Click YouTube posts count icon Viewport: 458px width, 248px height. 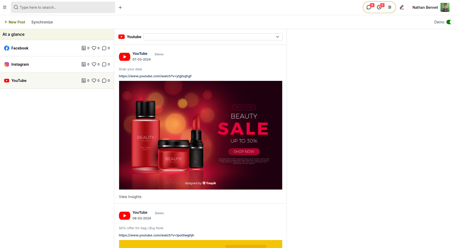pyautogui.click(x=84, y=81)
